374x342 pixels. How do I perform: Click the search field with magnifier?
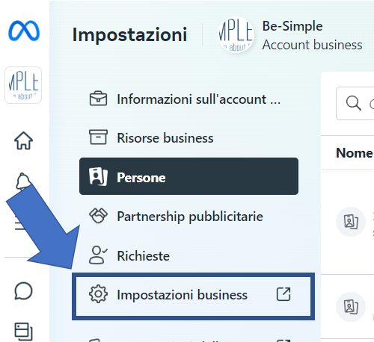[355, 103]
